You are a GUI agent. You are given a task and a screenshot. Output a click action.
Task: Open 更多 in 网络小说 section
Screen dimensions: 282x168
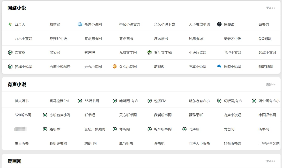click(271, 8)
